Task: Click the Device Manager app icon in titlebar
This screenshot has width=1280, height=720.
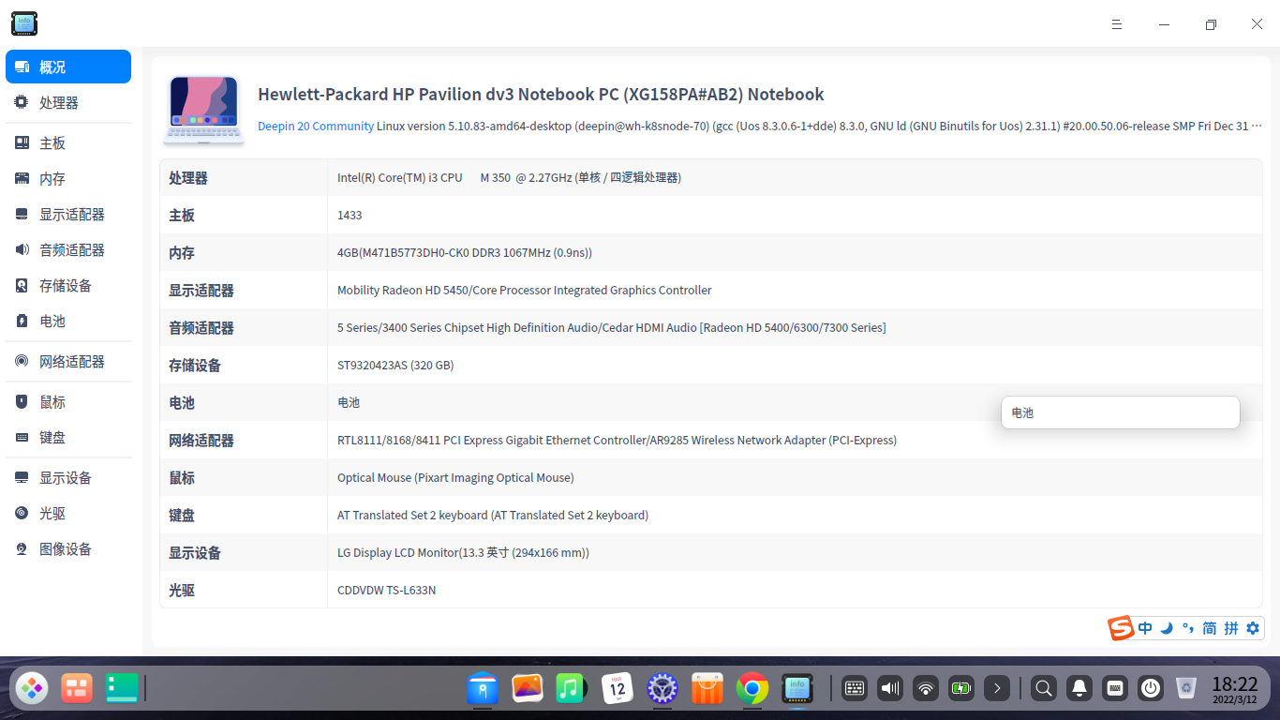Action: click(24, 23)
